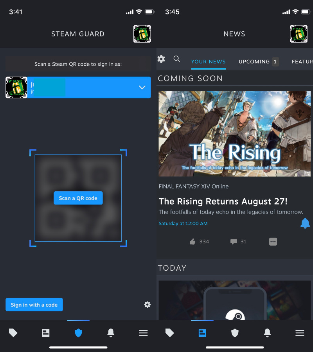The image size is (313, 352).
Task: Open the hamburger menu in Steam Guard nav bar
Action: pyautogui.click(x=143, y=333)
